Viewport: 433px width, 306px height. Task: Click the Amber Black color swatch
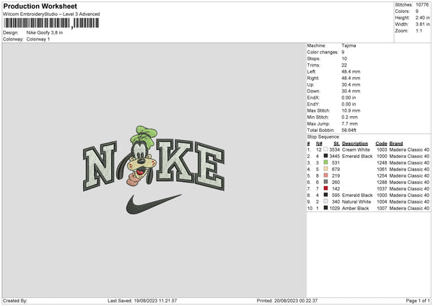coord(326,208)
